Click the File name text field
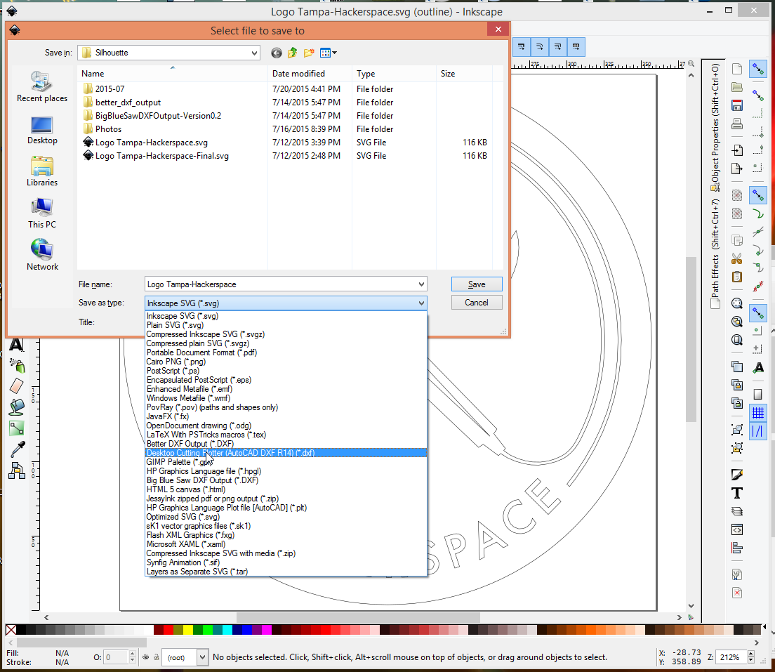 click(281, 284)
